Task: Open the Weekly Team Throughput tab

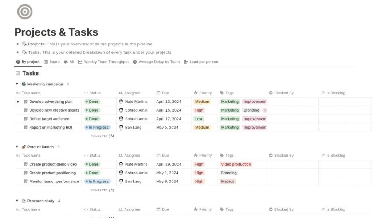Action: [x=103, y=62]
